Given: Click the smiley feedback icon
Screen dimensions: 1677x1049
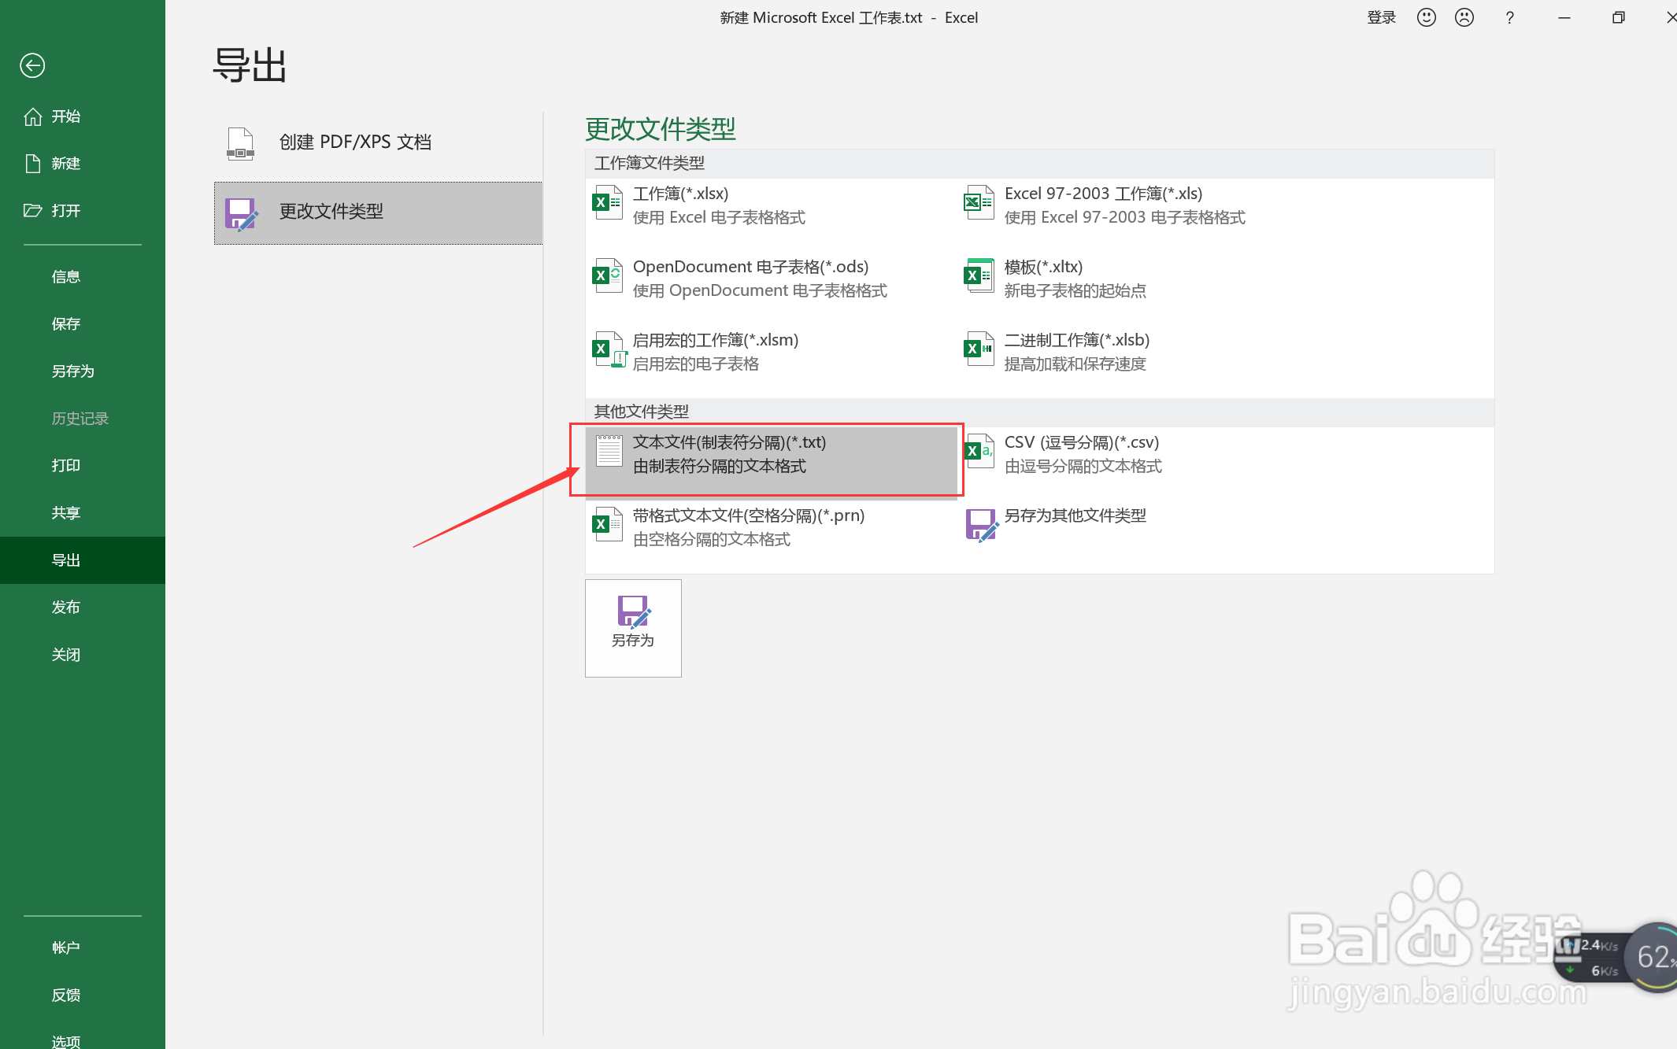Looking at the screenshot, I should [x=1426, y=17].
